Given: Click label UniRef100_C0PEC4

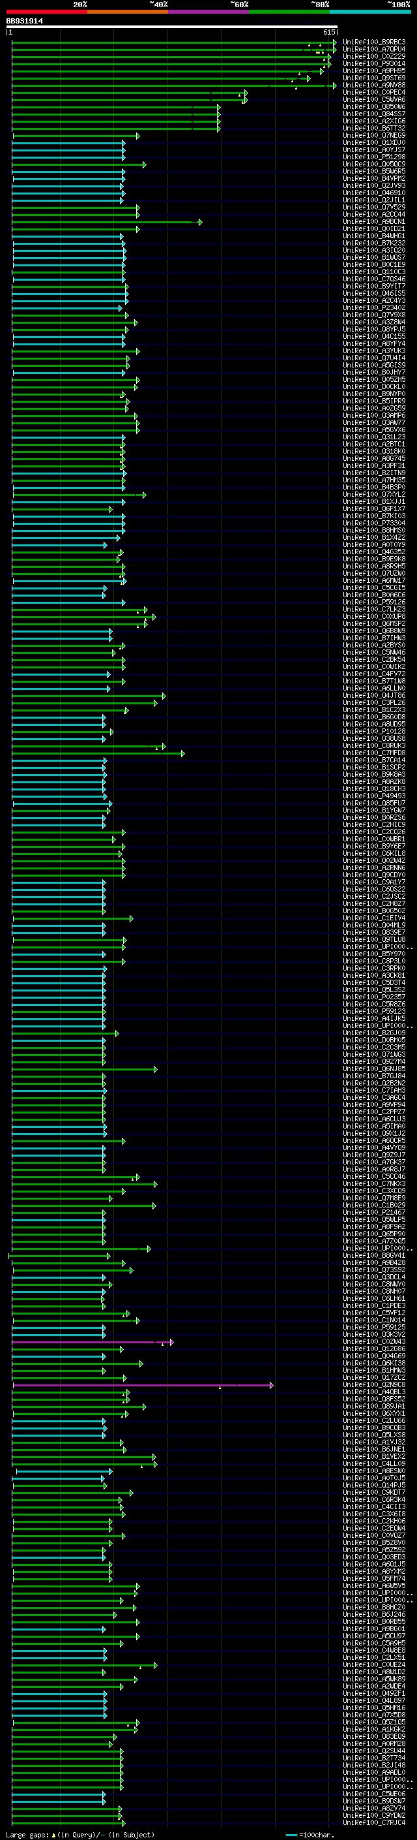Looking at the screenshot, I should pyautogui.click(x=373, y=92).
